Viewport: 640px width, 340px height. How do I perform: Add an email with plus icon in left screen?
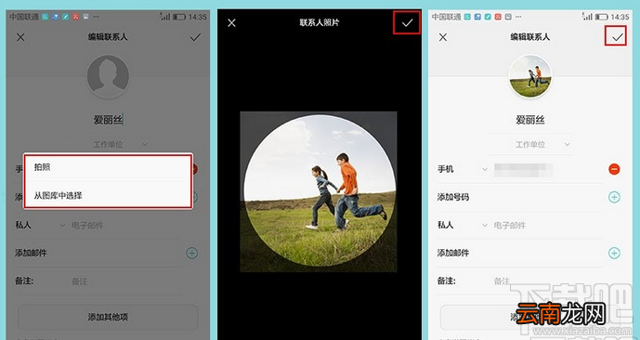click(192, 253)
